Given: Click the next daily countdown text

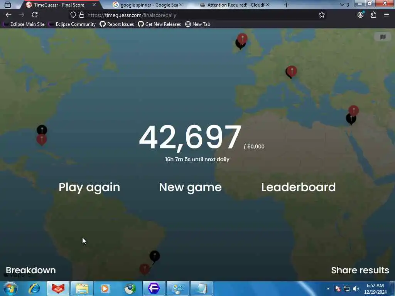Looking at the screenshot, I should (197, 159).
